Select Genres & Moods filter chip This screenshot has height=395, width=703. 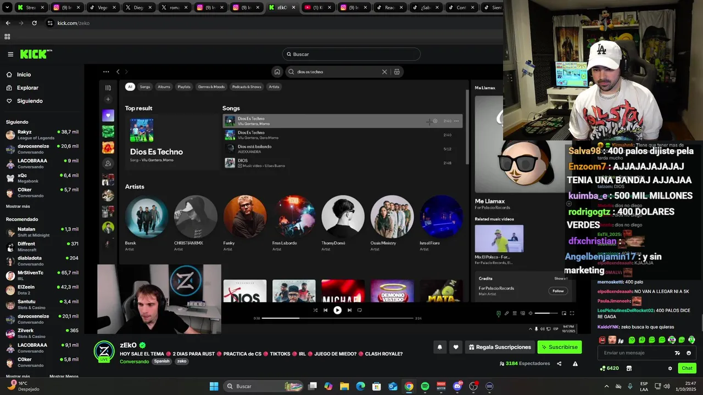[211, 87]
